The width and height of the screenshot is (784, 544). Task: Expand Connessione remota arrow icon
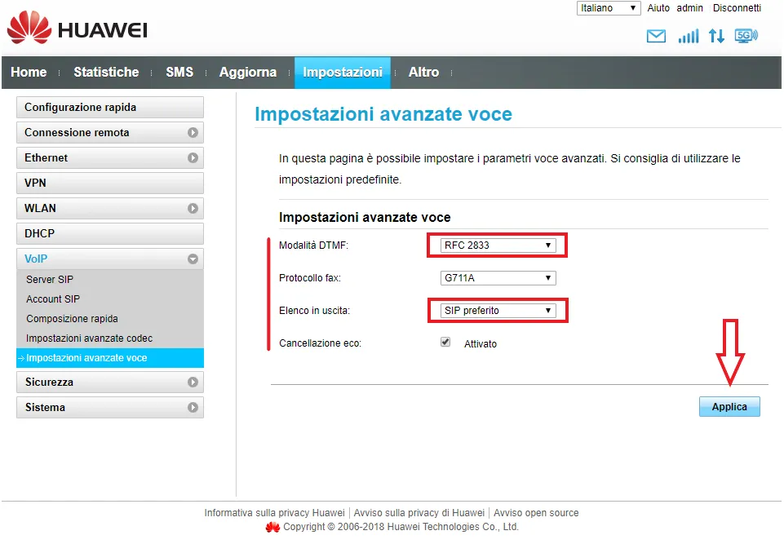tap(193, 133)
